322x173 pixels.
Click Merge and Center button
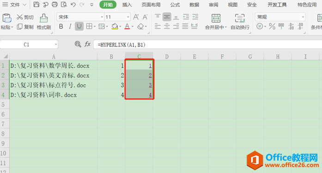click(216, 22)
